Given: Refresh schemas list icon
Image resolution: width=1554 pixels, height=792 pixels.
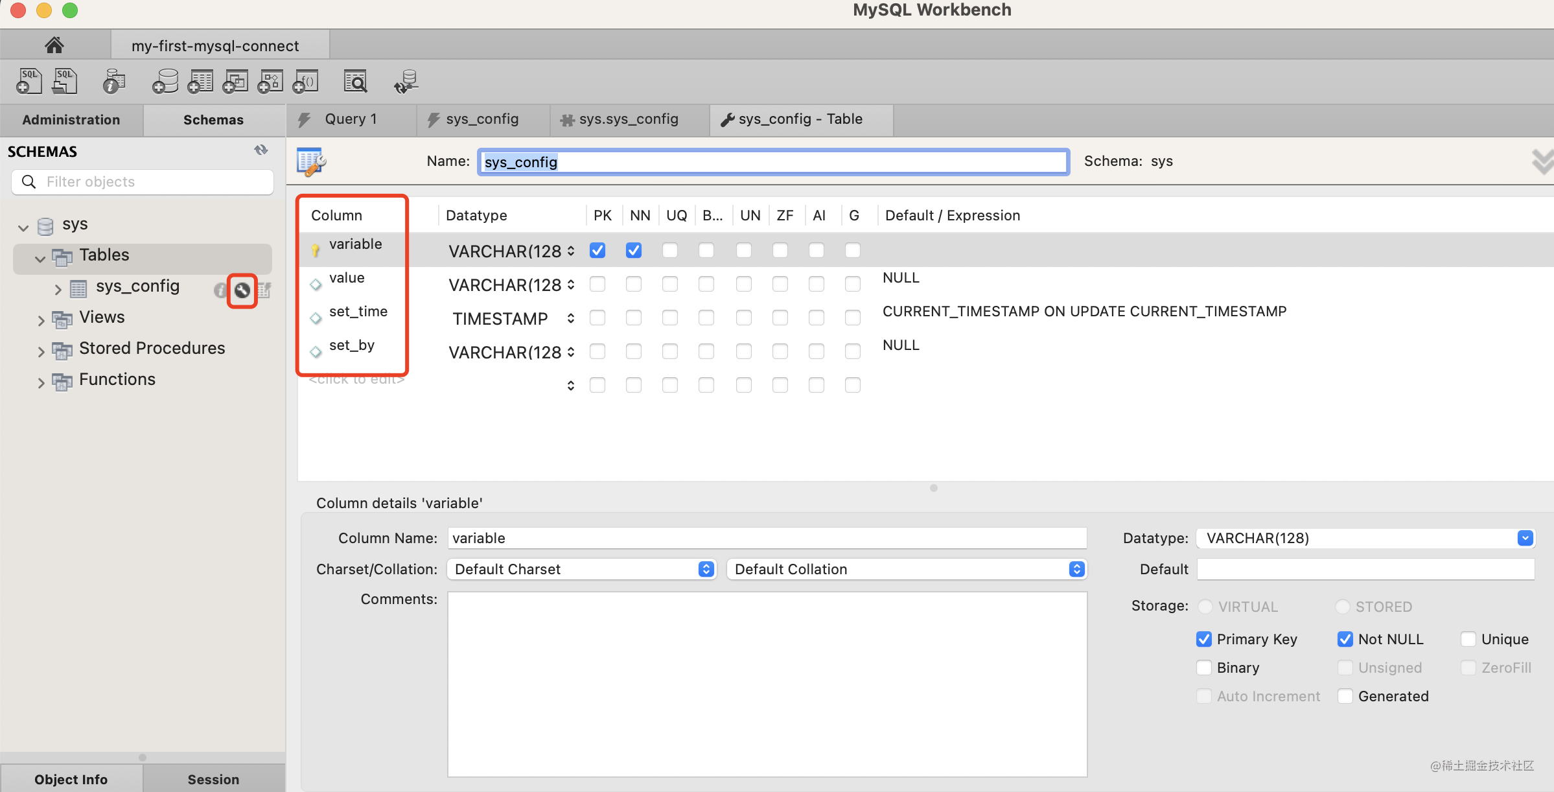Looking at the screenshot, I should (x=261, y=150).
